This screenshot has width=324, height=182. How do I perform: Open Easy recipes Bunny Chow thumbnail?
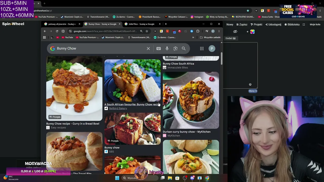pos(74,88)
